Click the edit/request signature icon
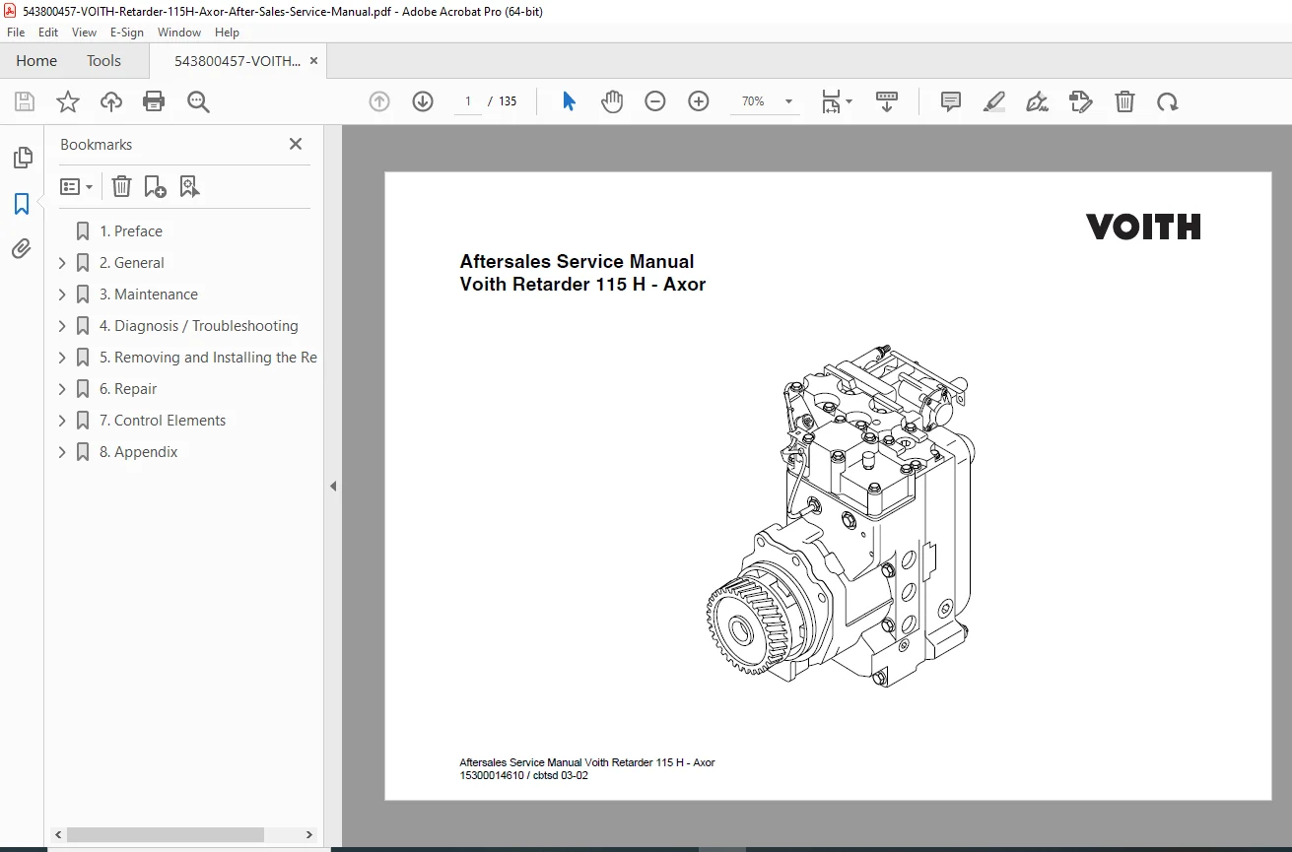Screen dimensions: 1292x852 (x=1081, y=101)
